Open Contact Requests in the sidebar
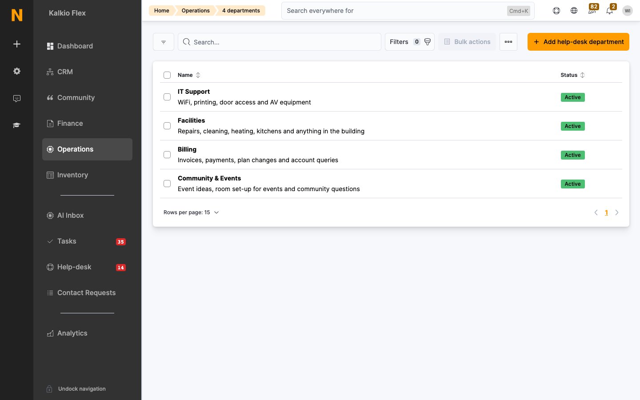This screenshot has width=640, height=400. (87, 293)
